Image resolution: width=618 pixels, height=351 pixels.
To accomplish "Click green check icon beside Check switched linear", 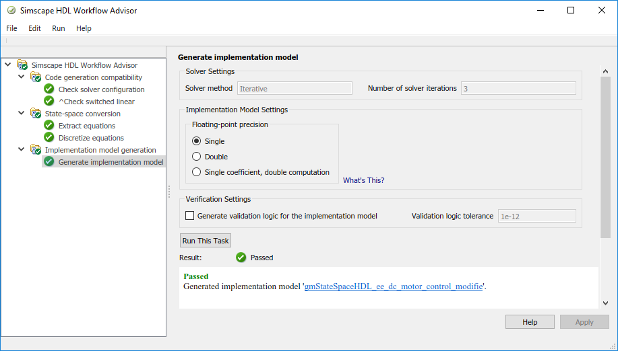I will tap(49, 102).
